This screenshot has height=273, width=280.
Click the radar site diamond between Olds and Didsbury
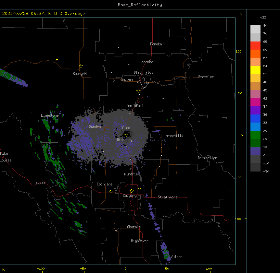(126, 135)
